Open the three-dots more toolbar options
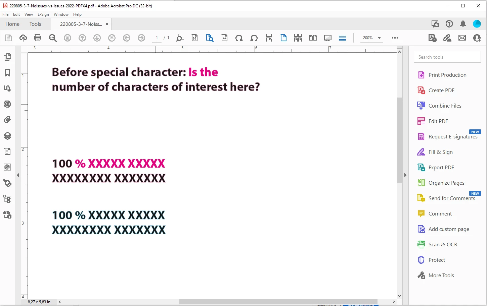 (x=395, y=38)
